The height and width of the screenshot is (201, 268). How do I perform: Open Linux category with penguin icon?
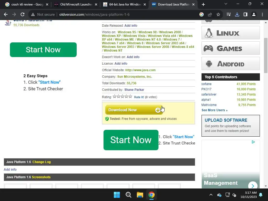[231, 33]
